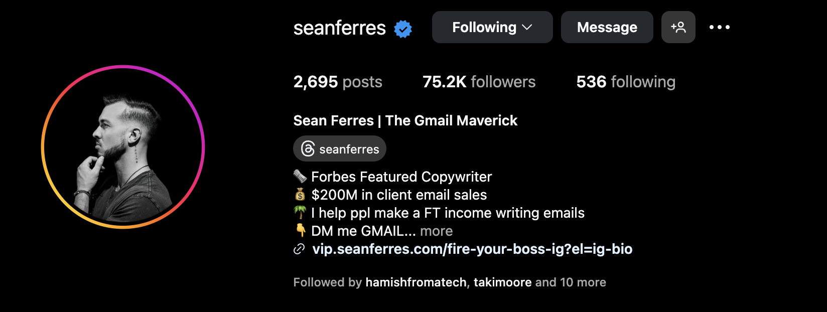
Task: Expand the bio with "more"
Action: (x=436, y=231)
